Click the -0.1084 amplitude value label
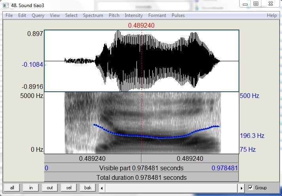282x196 pixels. (32, 65)
